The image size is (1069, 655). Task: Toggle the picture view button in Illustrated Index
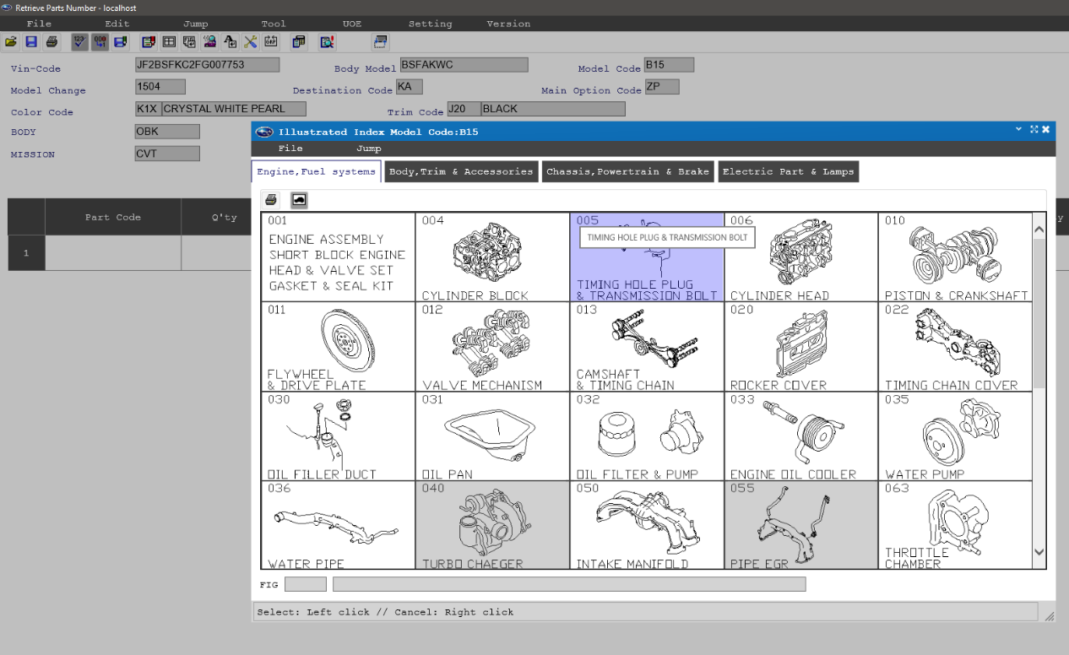[299, 200]
